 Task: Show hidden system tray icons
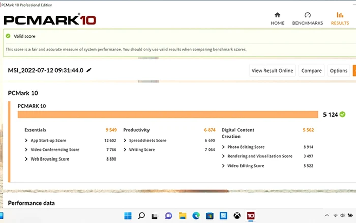point(327,215)
